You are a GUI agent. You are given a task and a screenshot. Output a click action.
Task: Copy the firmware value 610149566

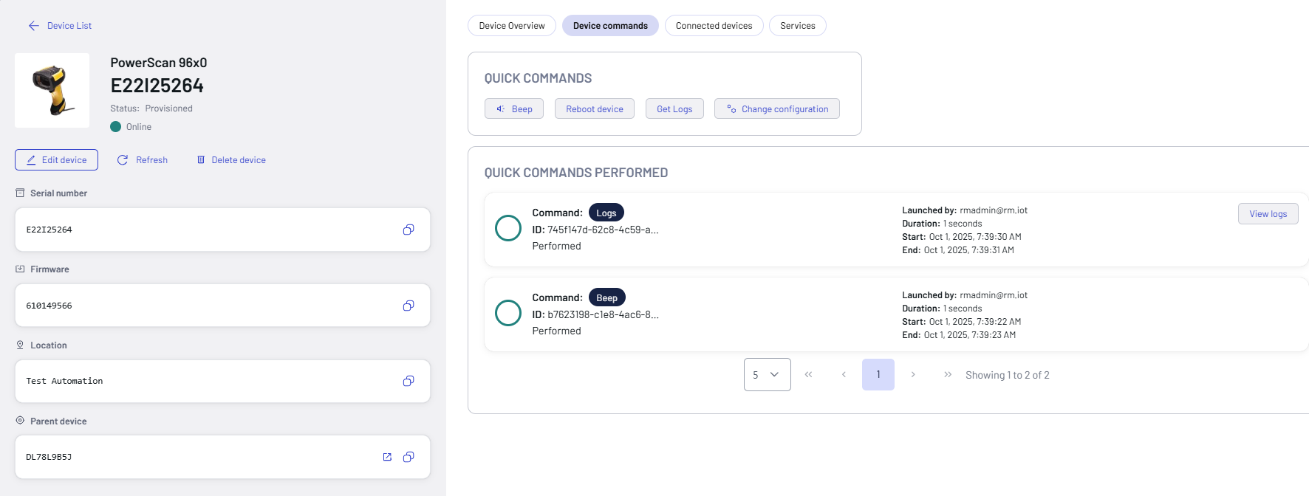[409, 306]
